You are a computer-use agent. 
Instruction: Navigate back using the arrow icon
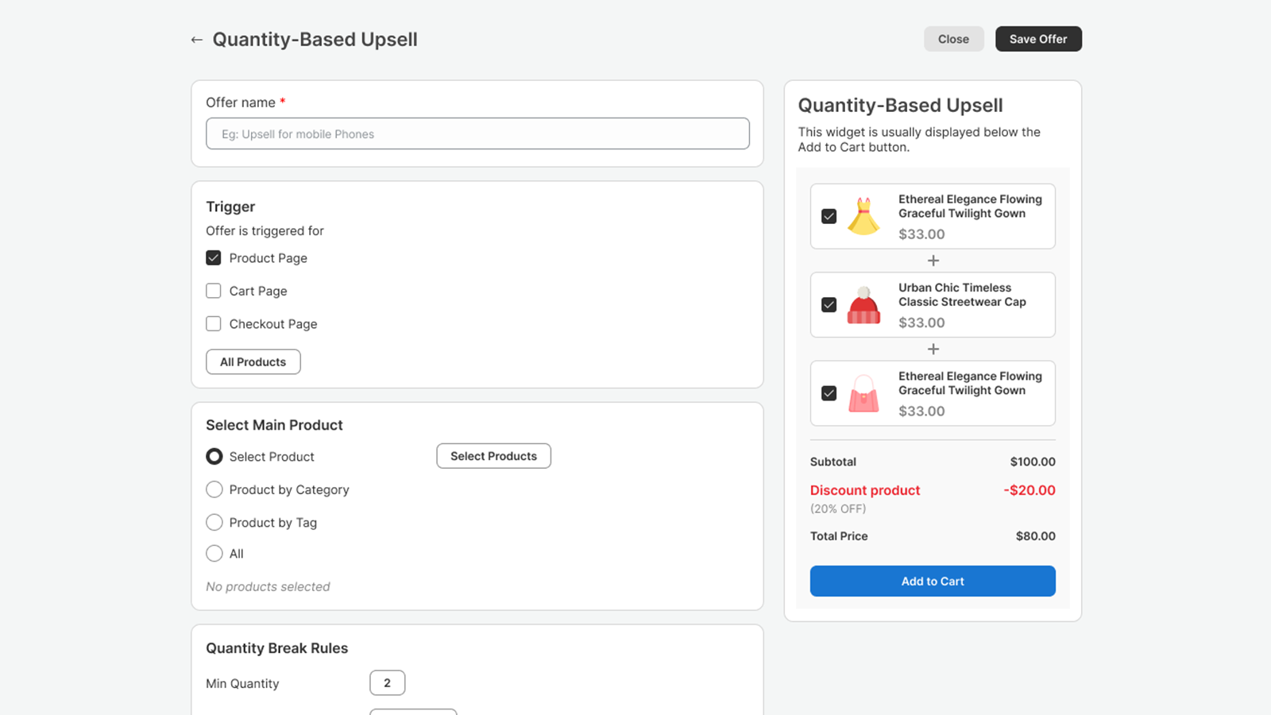(197, 40)
